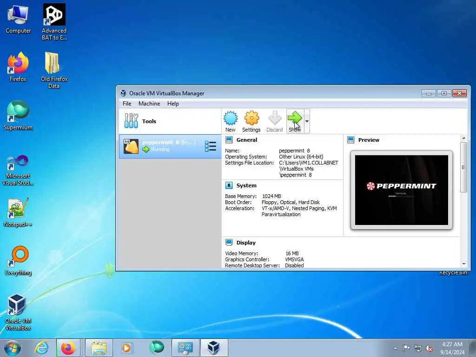Open the dropdown arrow beside Show

coord(307,121)
